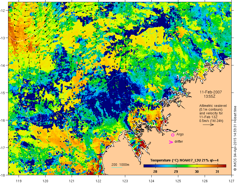The image size is (237, 183).
Task: Click the magenta Argo float marker on the map
Action: pyautogui.click(x=77, y=63)
